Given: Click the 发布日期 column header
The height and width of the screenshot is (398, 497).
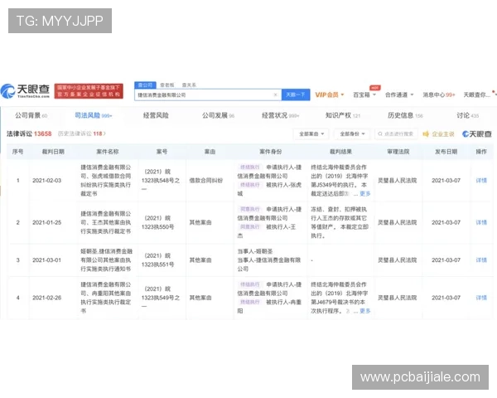Looking at the screenshot, I should [446, 152].
